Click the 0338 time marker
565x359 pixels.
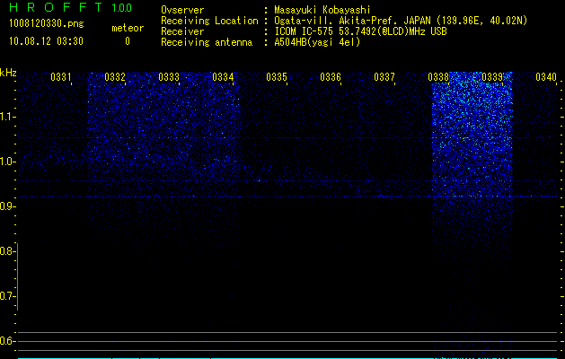click(x=438, y=77)
